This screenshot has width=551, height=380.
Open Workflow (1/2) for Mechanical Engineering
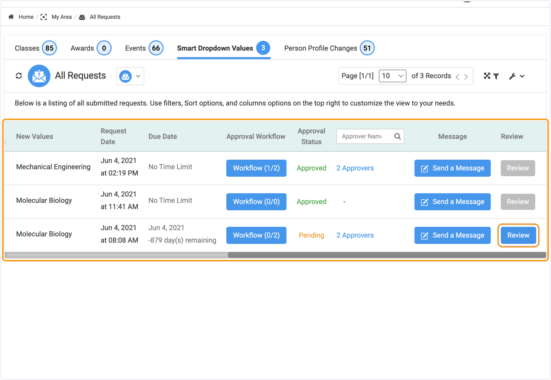[256, 168]
